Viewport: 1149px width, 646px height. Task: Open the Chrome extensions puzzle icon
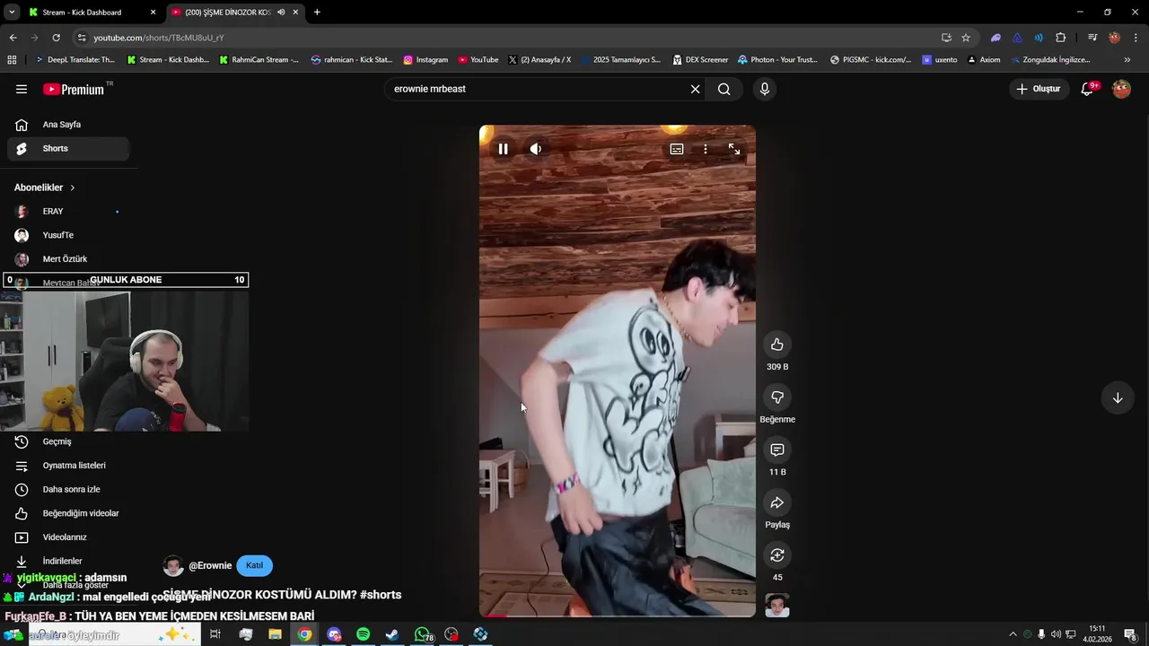(x=1061, y=38)
